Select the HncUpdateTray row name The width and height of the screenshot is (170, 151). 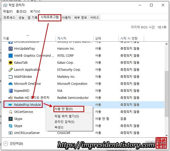click(24, 49)
